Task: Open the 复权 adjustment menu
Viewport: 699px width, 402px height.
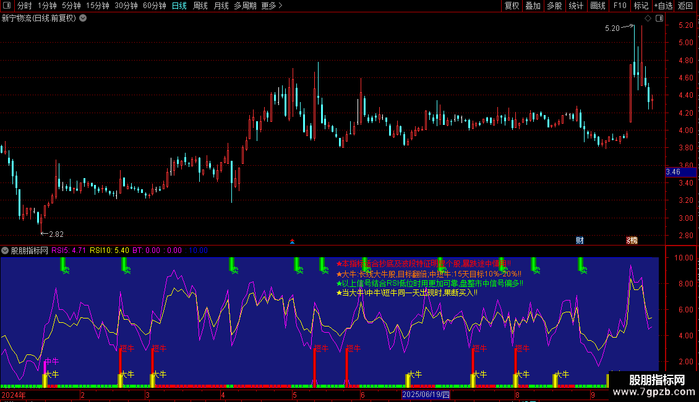Action: coord(512,6)
